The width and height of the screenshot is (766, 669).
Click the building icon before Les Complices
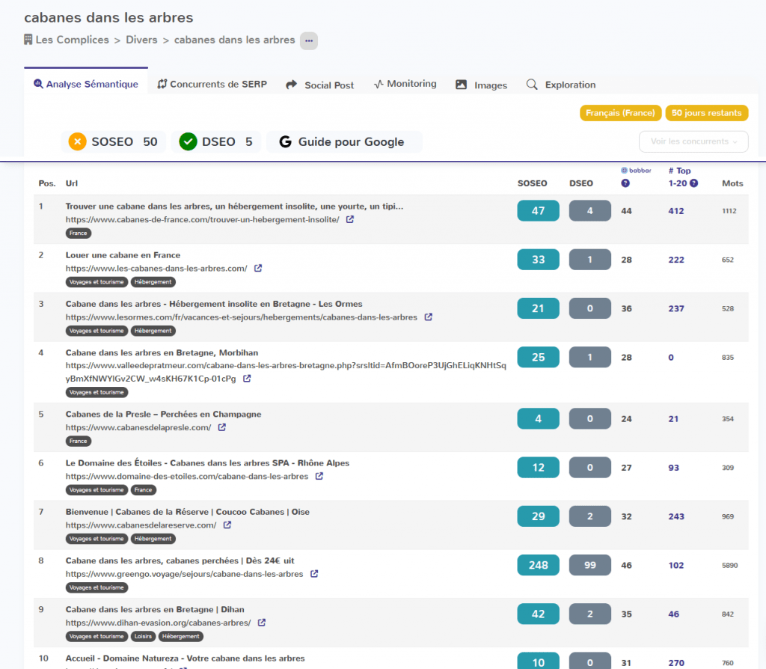tap(28, 40)
